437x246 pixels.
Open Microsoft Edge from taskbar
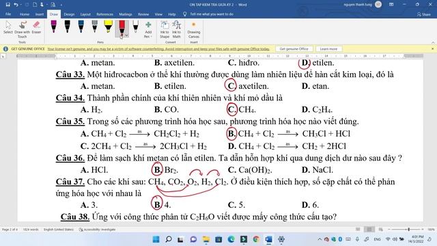pos(231,239)
